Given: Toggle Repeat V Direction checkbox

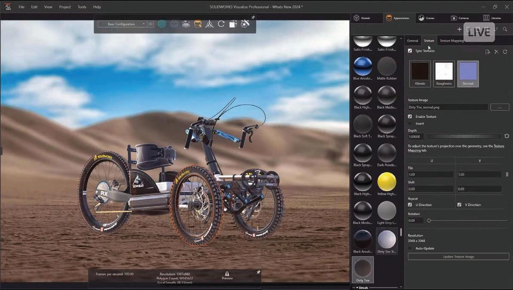Looking at the screenshot, I should (459, 204).
